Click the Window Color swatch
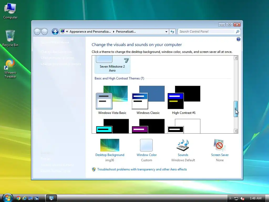The height and width of the screenshot is (202, 269). [x=146, y=145]
